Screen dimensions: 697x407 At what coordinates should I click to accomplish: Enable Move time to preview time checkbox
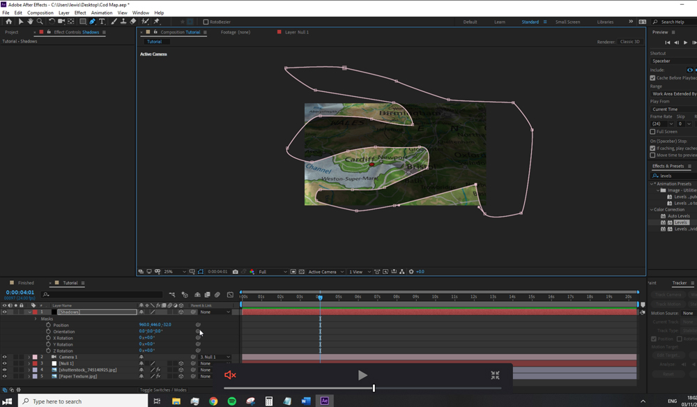click(x=652, y=155)
